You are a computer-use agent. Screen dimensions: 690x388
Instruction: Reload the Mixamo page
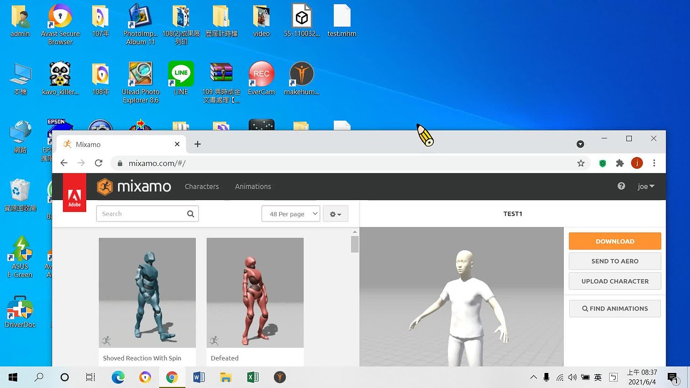98,163
